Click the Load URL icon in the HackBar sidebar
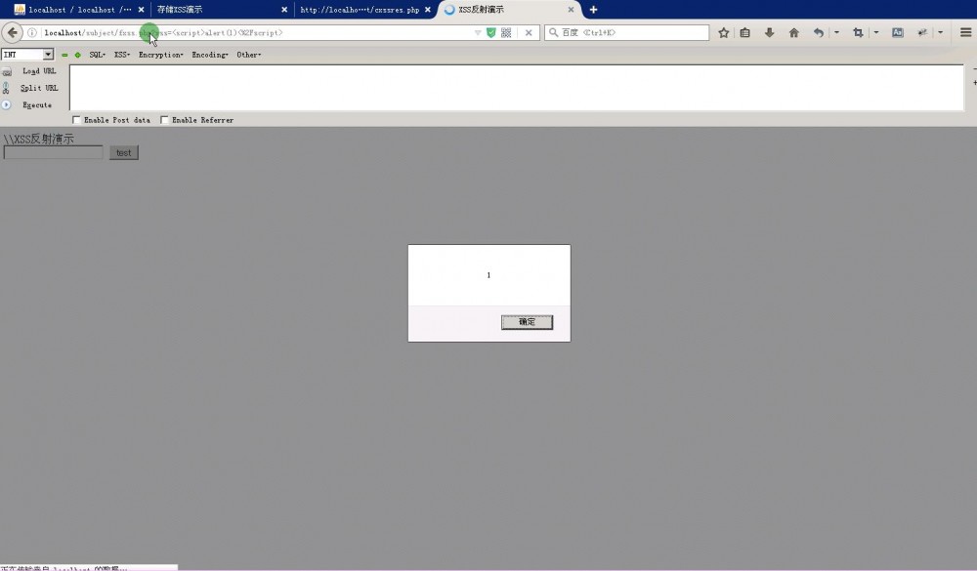This screenshot has width=977, height=571. point(8,71)
